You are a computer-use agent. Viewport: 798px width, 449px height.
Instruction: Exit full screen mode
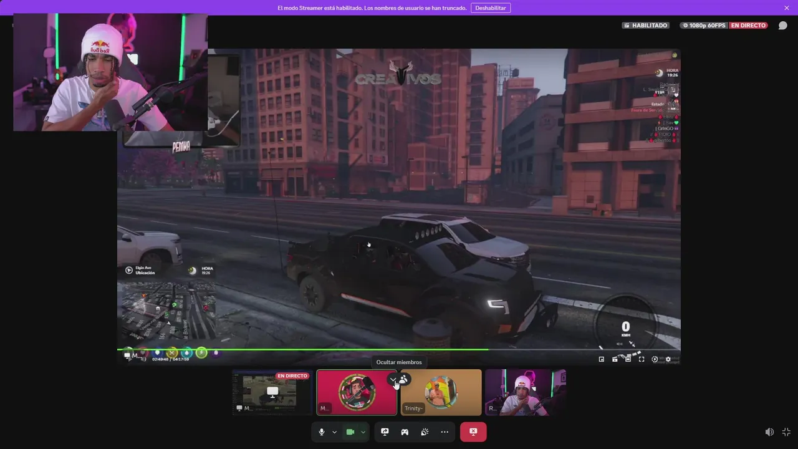(786, 432)
